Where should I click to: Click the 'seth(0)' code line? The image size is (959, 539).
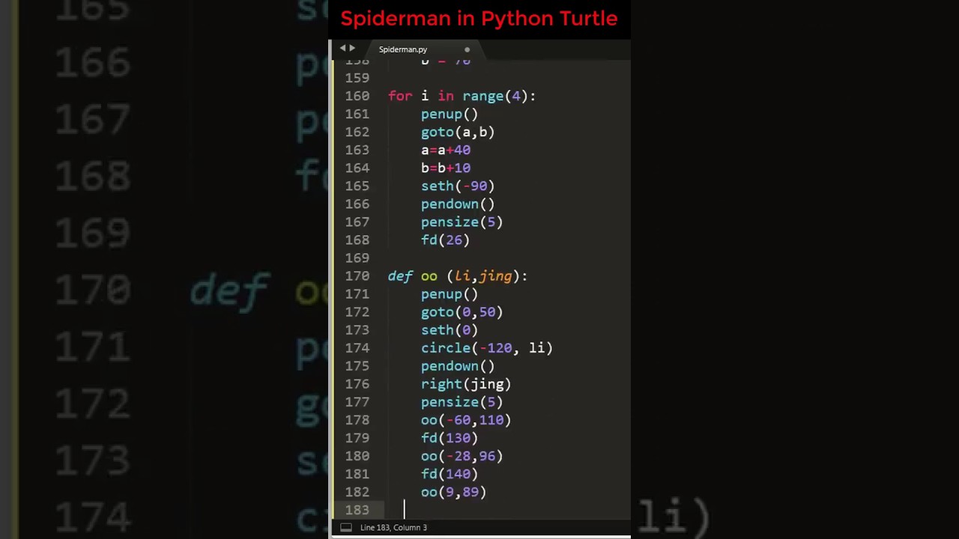450,330
